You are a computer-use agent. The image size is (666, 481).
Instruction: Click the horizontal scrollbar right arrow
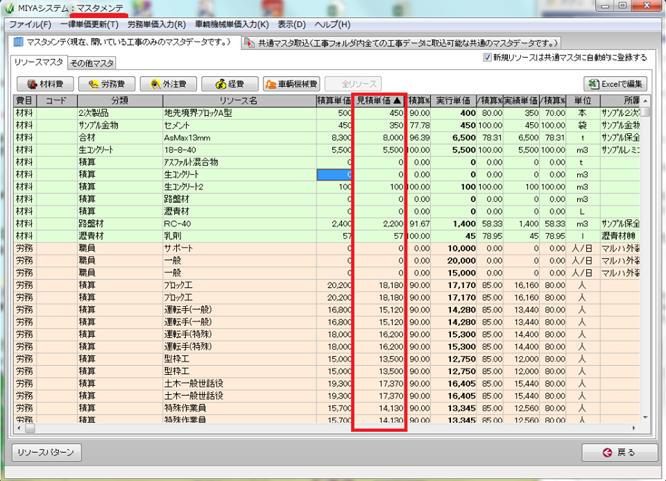tap(633, 428)
